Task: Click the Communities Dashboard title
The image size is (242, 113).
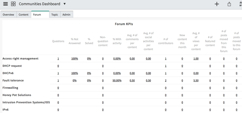Action: (x=40, y=4)
